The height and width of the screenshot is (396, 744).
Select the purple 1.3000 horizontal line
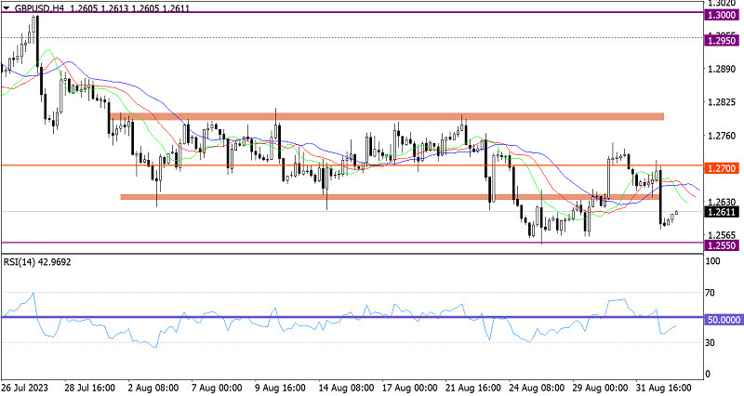pyautogui.click(x=352, y=12)
